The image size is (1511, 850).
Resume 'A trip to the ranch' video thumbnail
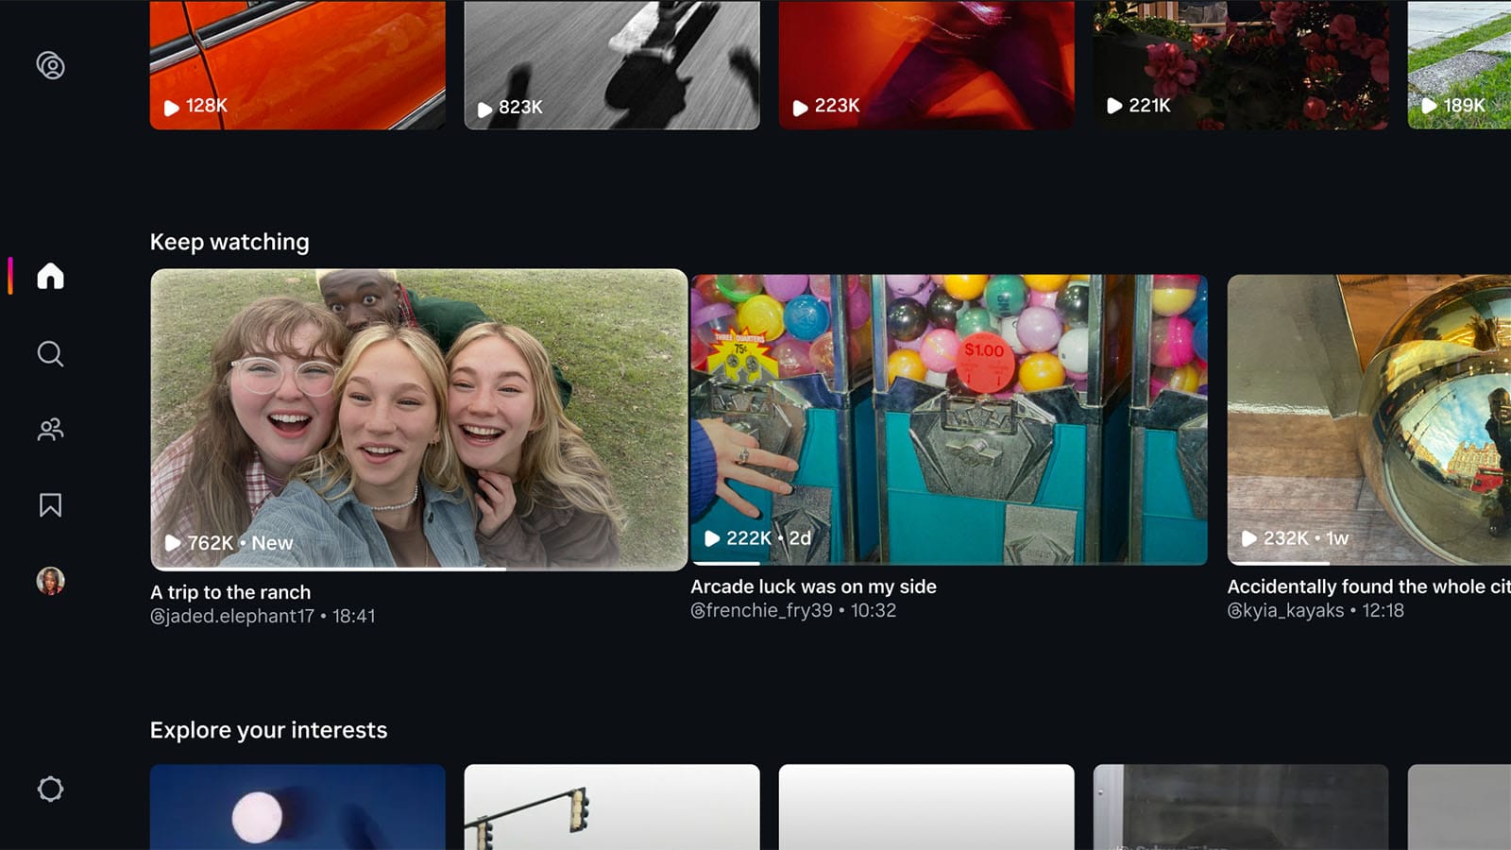point(419,419)
